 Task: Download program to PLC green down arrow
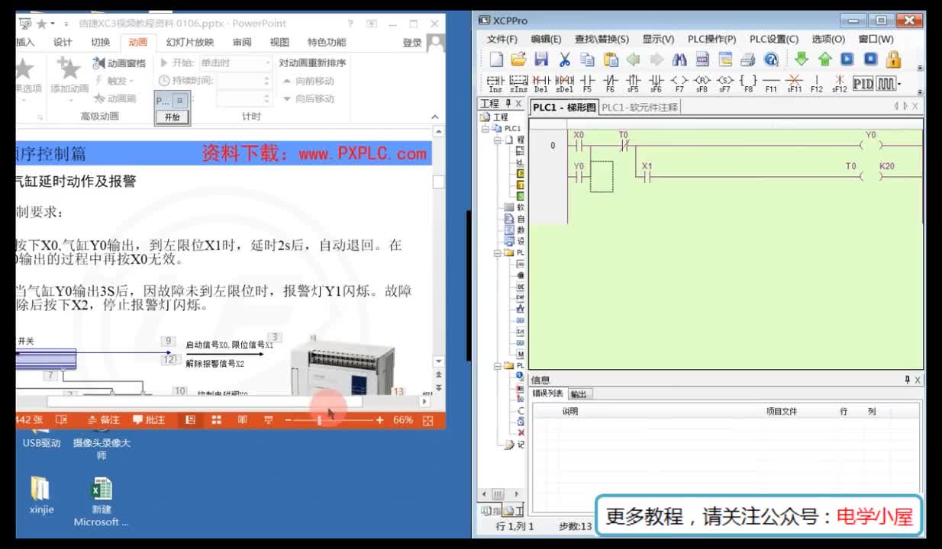tap(801, 59)
